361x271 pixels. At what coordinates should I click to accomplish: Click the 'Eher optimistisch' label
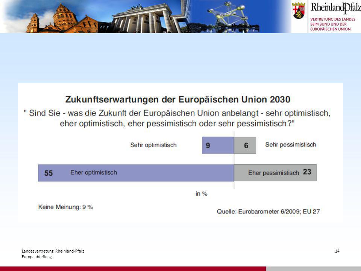(x=94, y=172)
